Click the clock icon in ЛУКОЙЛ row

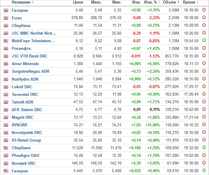[x=204, y=125]
